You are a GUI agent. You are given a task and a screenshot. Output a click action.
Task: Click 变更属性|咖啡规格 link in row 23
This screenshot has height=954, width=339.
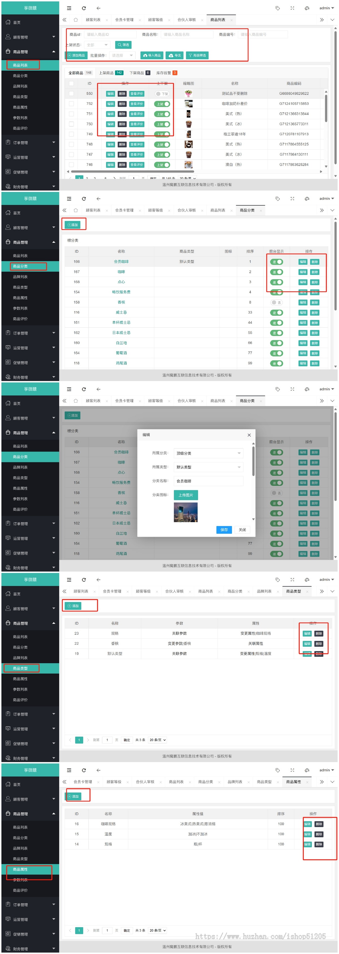256,633
